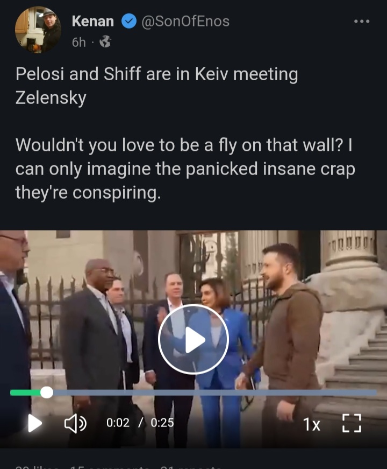Change playback speed via 1x control

[x=311, y=424]
